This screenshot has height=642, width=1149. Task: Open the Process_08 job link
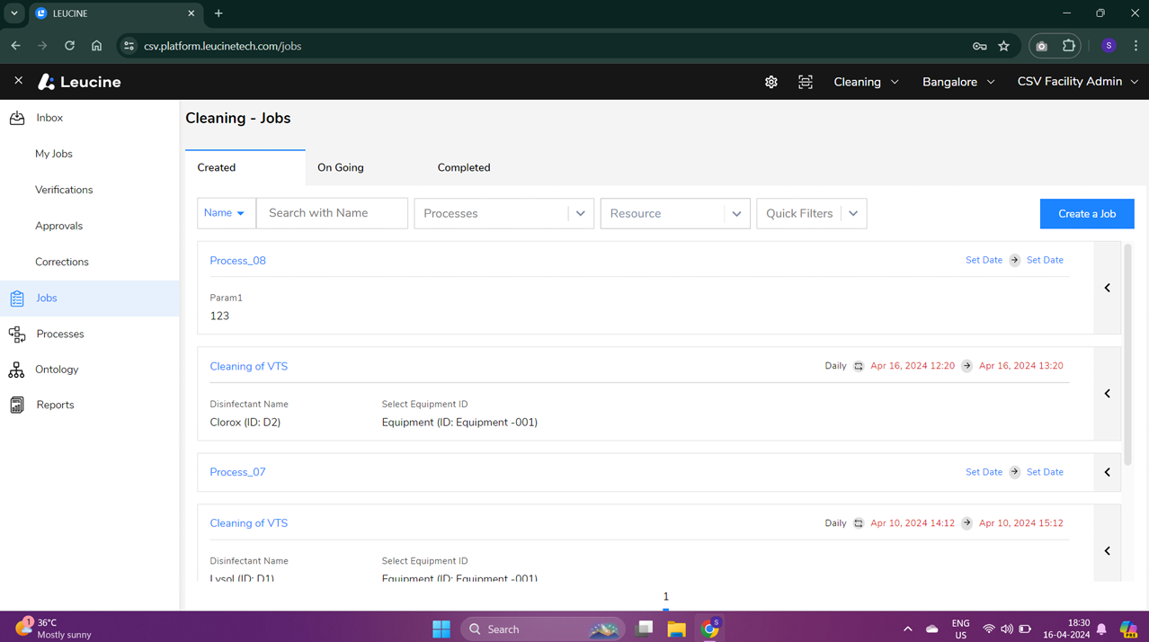click(x=237, y=261)
